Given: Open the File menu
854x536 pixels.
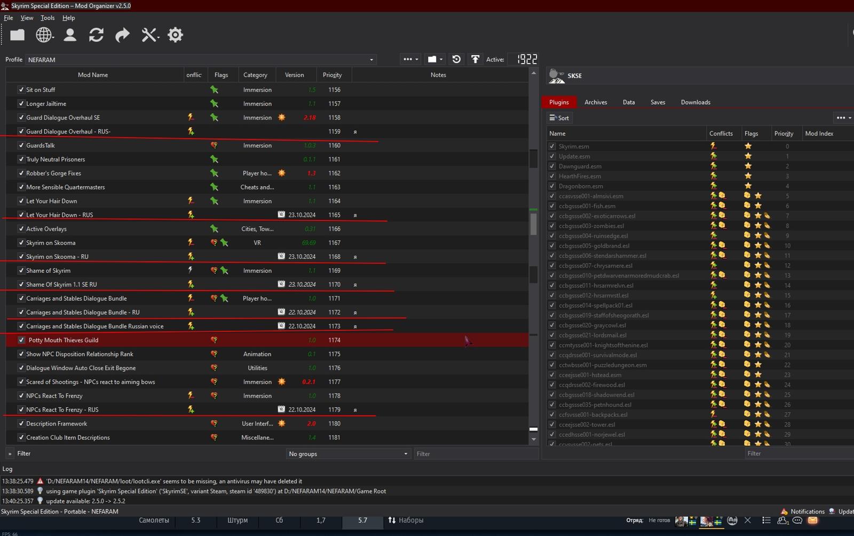Looking at the screenshot, I should click(9, 18).
